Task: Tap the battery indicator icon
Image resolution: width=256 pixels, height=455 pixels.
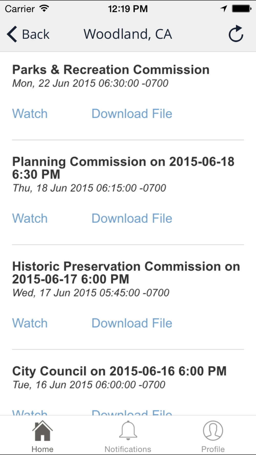Action: point(241,9)
